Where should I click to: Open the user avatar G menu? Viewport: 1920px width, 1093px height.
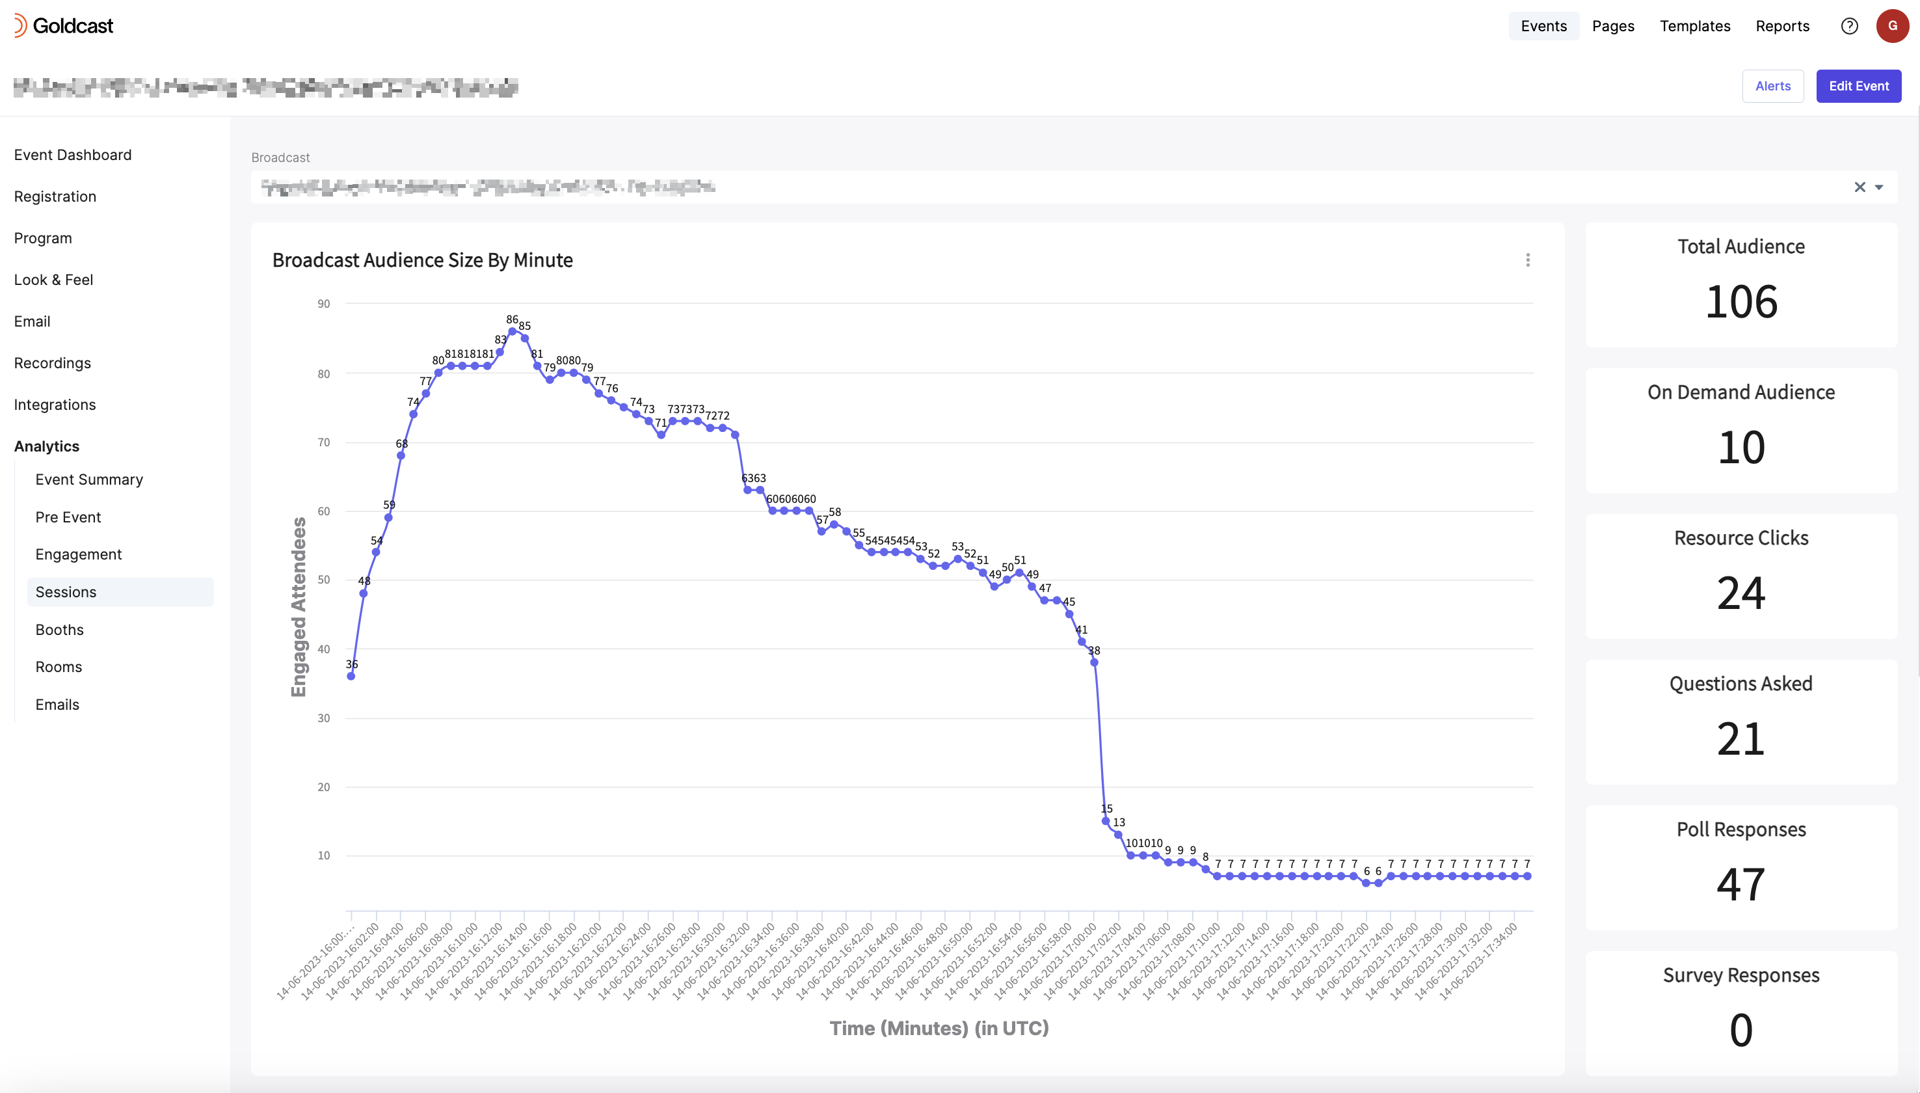click(x=1892, y=26)
